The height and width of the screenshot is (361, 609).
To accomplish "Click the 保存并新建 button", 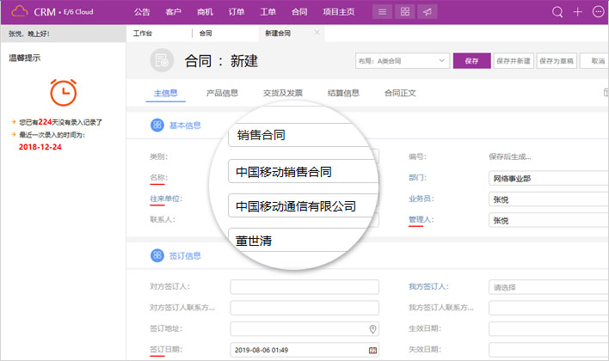I will click(x=513, y=61).
